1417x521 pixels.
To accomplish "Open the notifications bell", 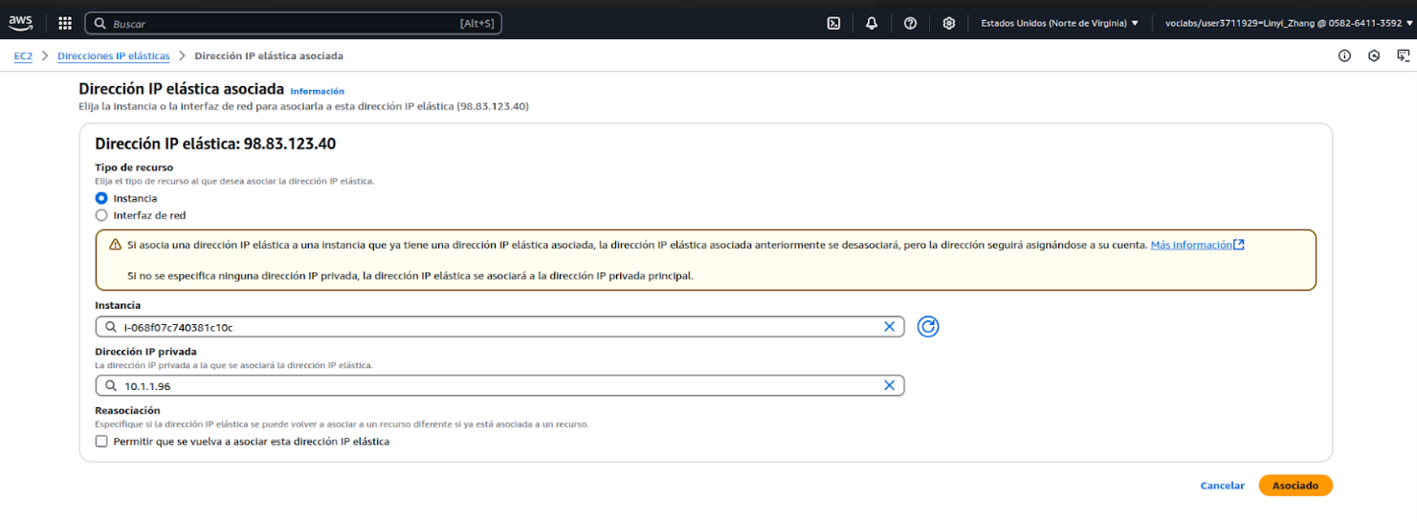I will coord(872,23).
